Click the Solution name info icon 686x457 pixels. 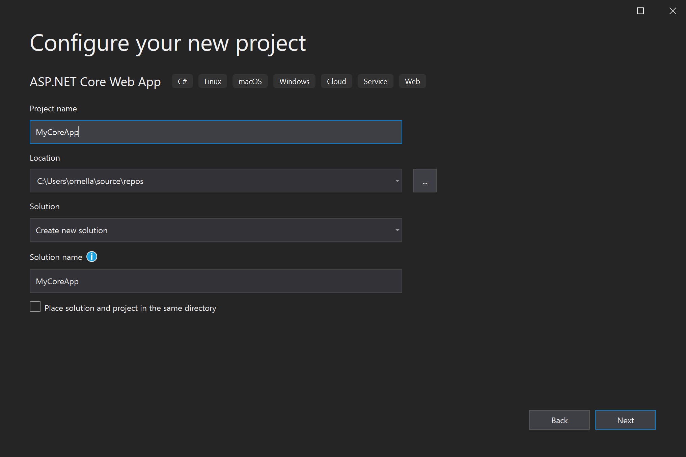(x=91, y=257)
